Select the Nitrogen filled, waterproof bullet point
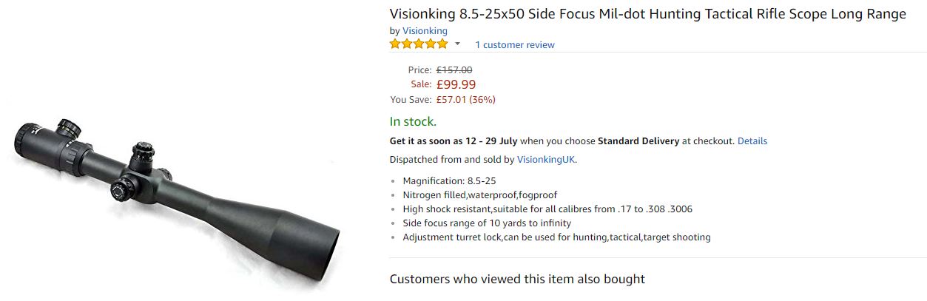The width and height of the screenshot is (927, 301). coord(479,195)
